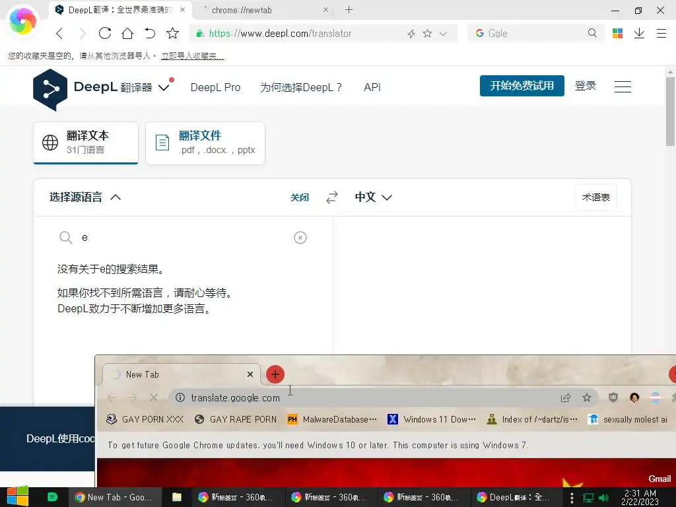The width and height of the screenshot is (676, 507).
Task: Select the 翻译文本 tab
Action: pyautogui.click(x=86, y=143)
